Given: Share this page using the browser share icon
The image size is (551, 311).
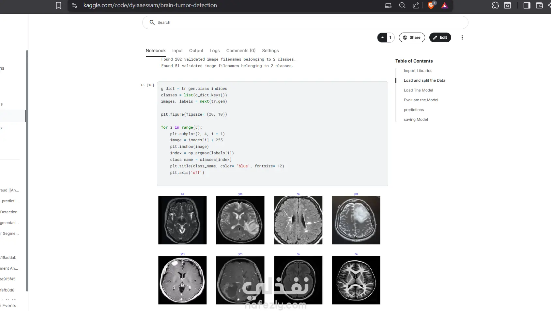Looking at the screenshot, I should [416, 6].
